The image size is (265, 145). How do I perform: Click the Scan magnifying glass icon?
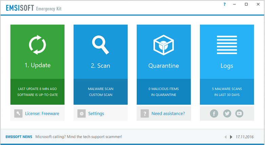click(x=100, y=45)
